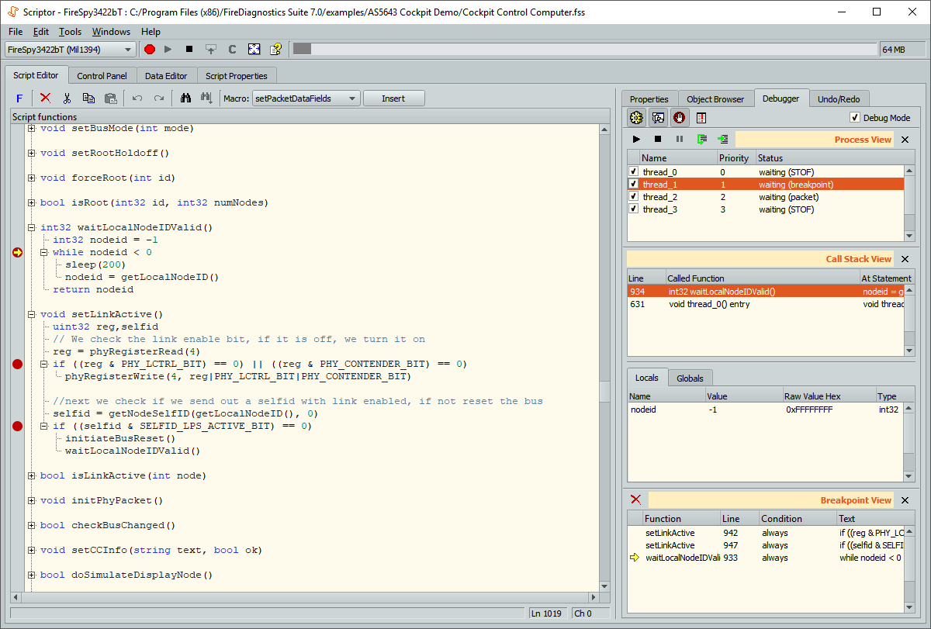This screenshot has width=931, height=629.
Task: Toggle the thread_3 checkbox
Action: [634, 209]
